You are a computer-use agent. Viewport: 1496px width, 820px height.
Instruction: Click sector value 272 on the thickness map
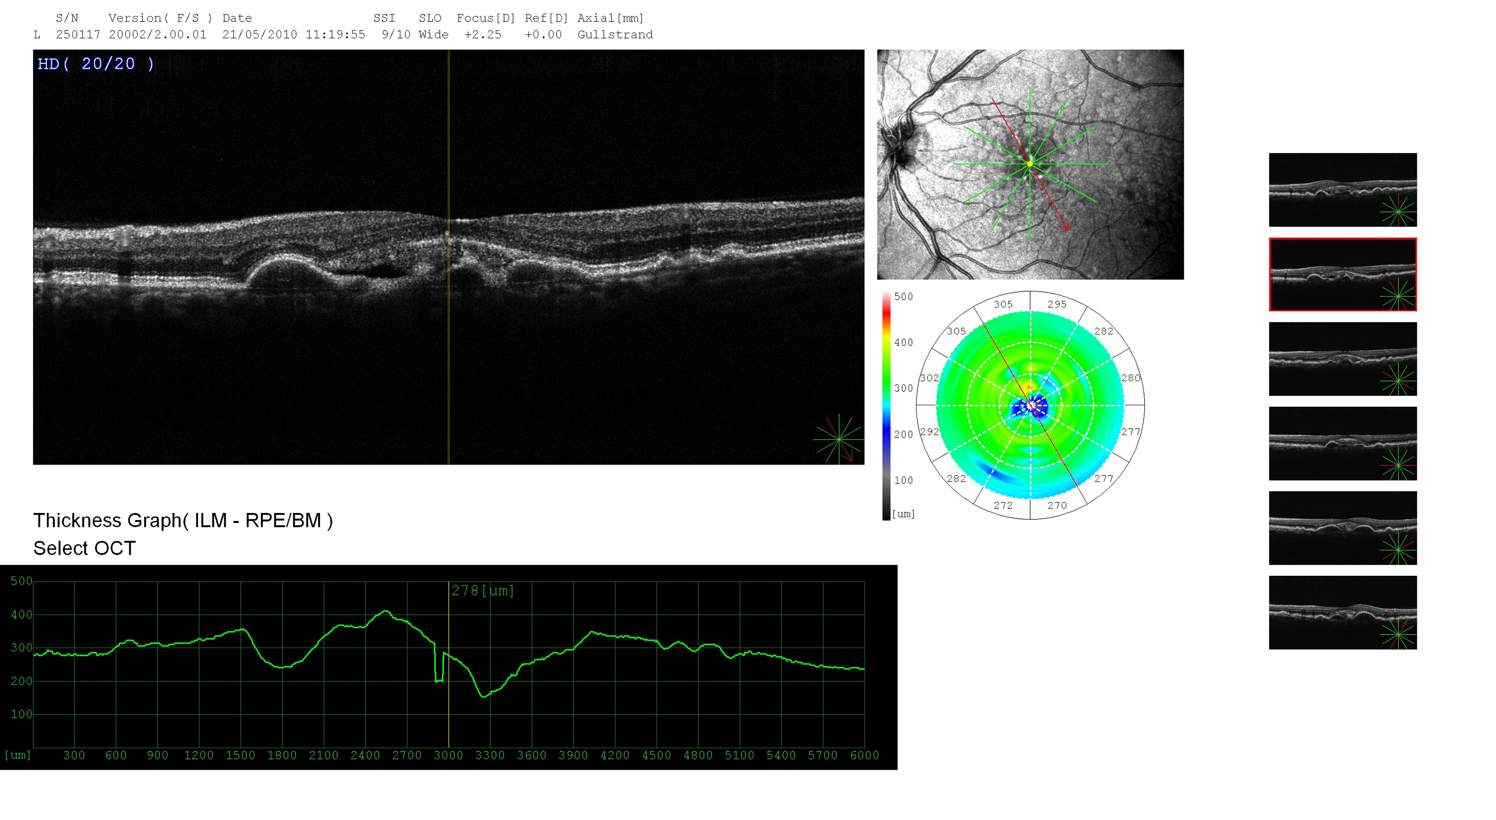pos(1003,505)
